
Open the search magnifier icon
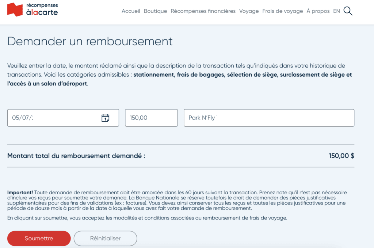tap(348, 11)
